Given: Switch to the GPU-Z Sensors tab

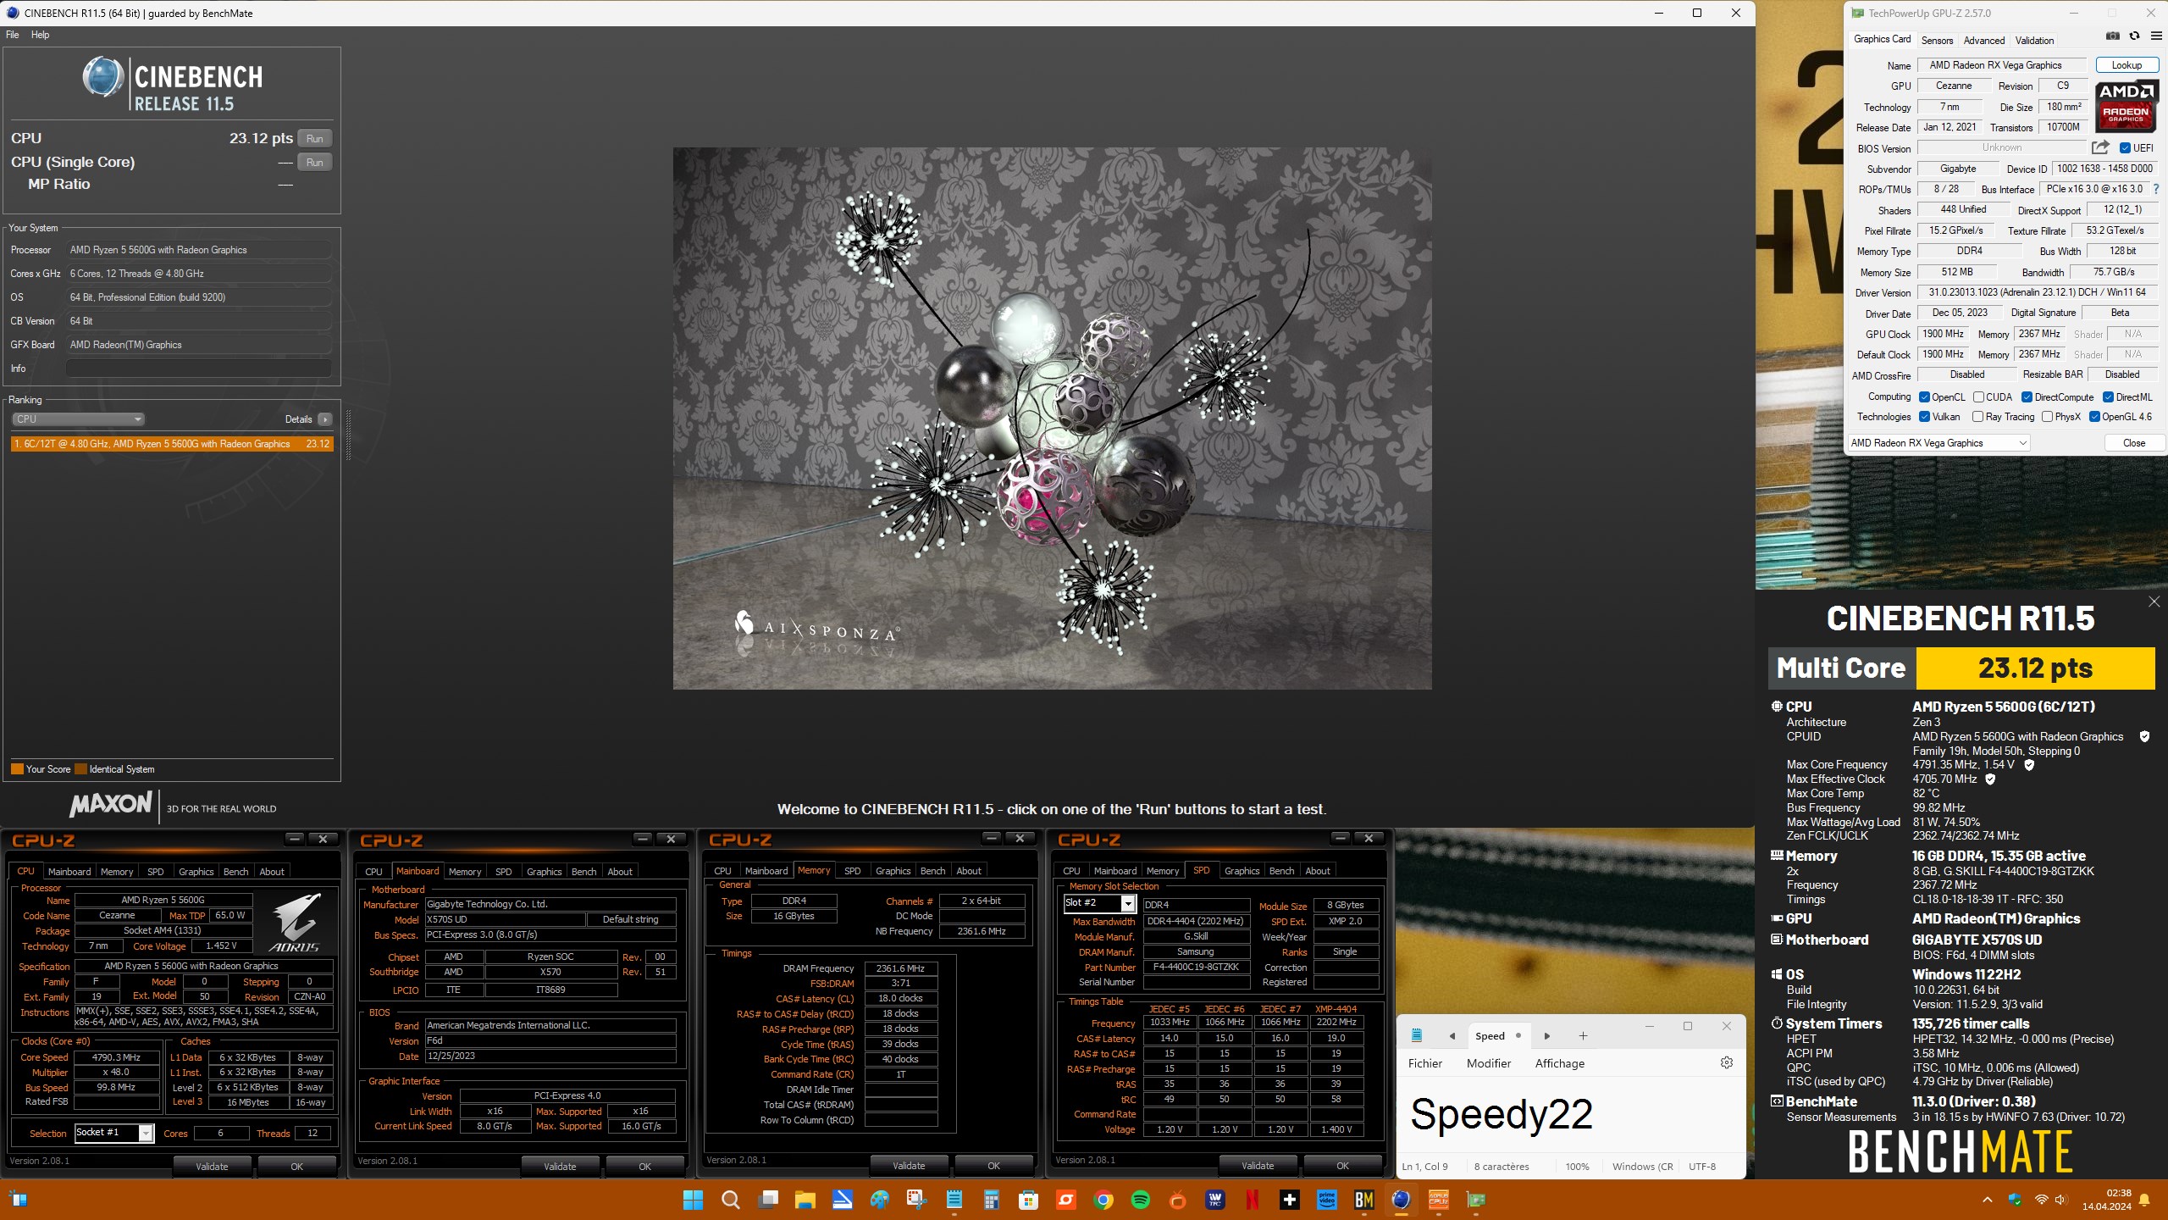Looking at the screenshot, I should coord(1937,40).
